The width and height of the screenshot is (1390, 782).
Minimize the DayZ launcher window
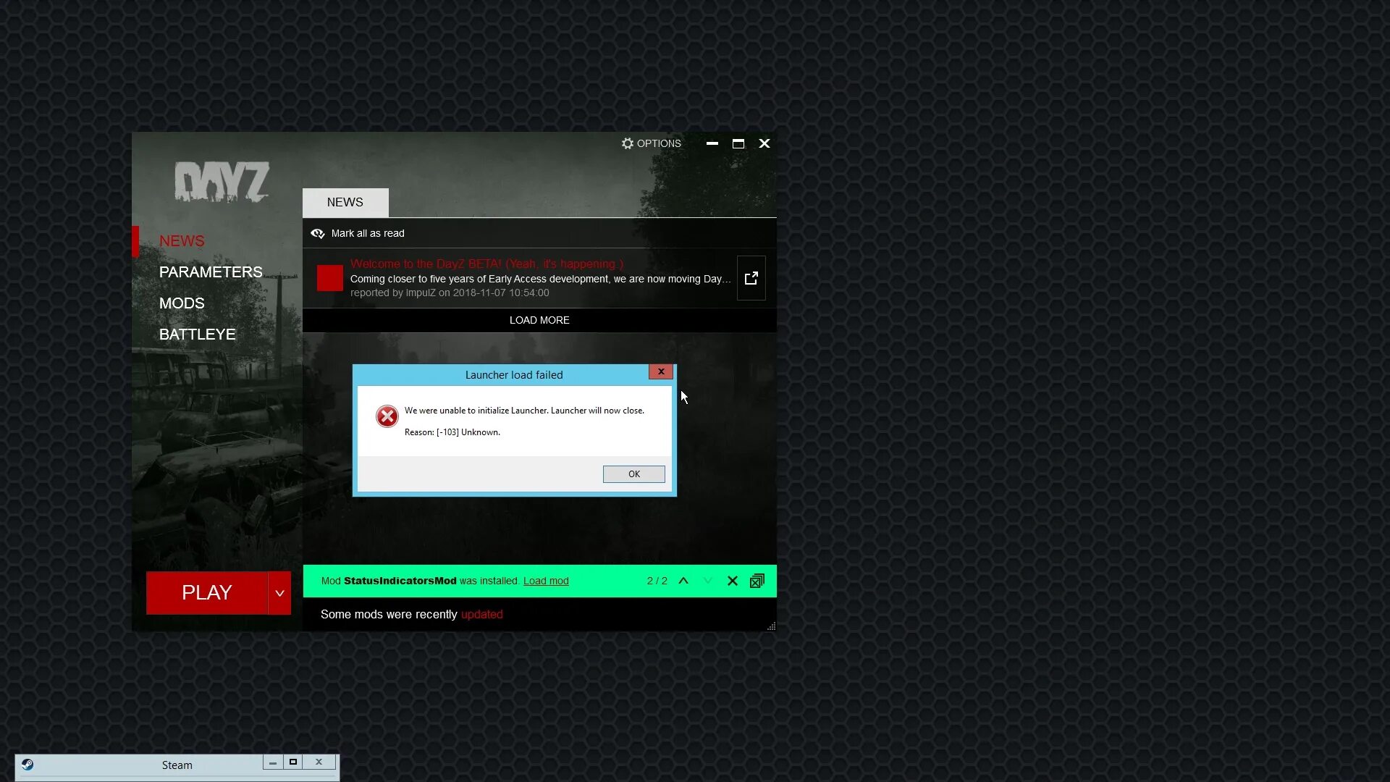[712, 143]
